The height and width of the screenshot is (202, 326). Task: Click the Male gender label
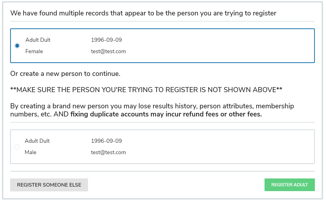click(30, 152)
